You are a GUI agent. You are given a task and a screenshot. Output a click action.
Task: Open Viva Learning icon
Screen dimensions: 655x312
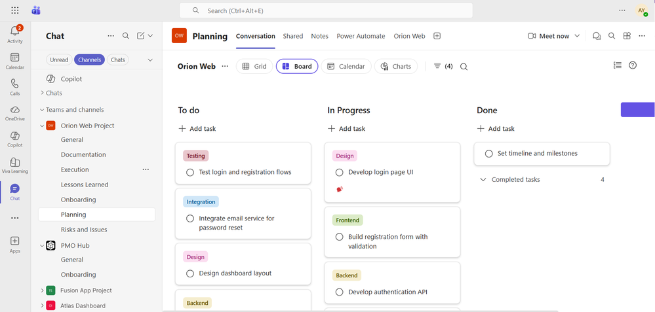click(15, 162)
